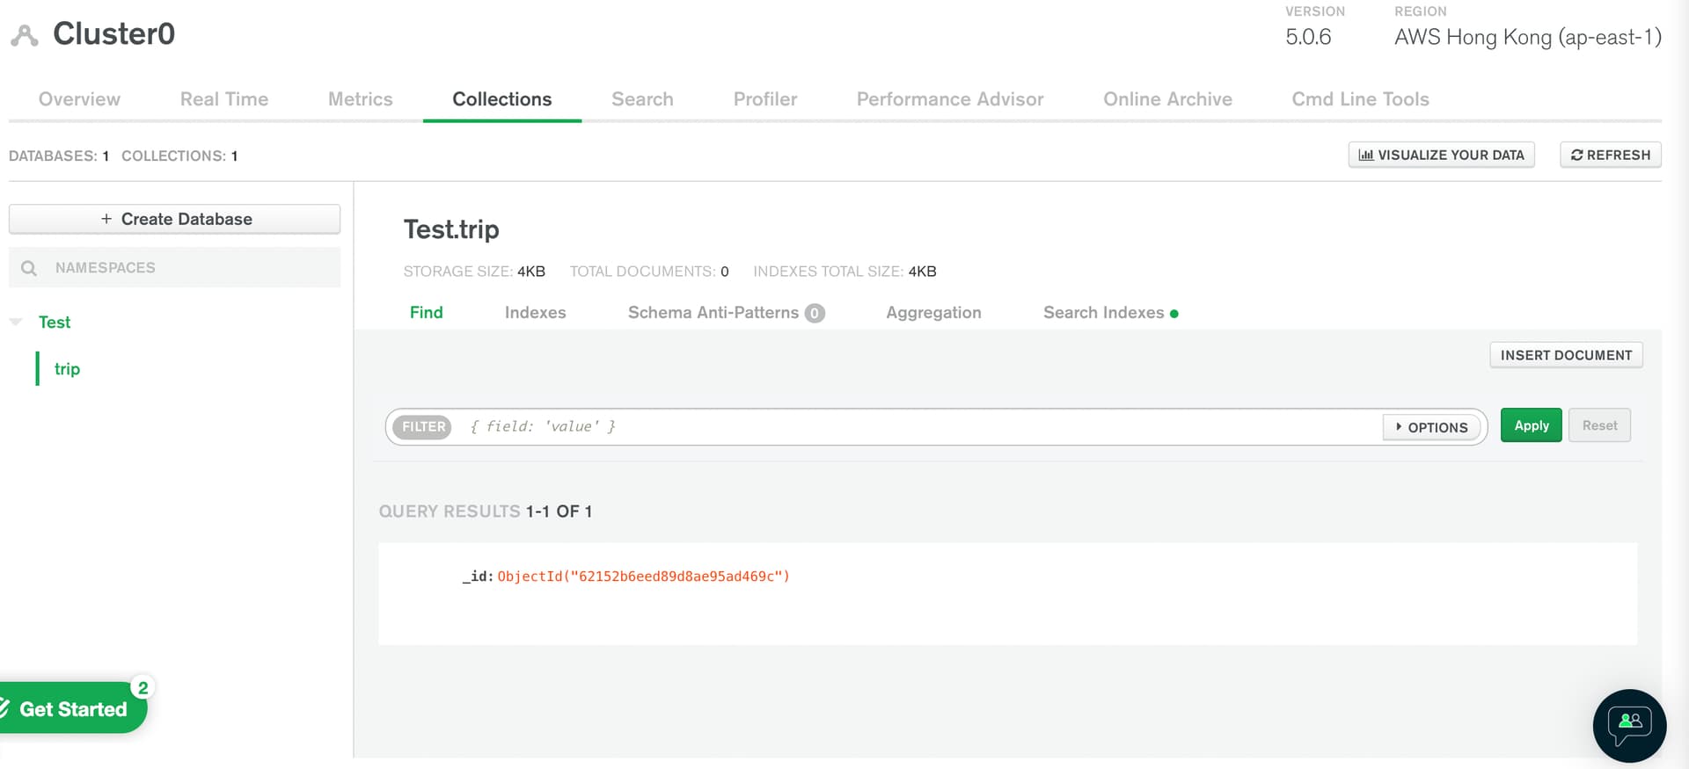The image size is (1689, 769).
Task: Click the Schema Anti-Patterns count badge
Action: (815, 313)
